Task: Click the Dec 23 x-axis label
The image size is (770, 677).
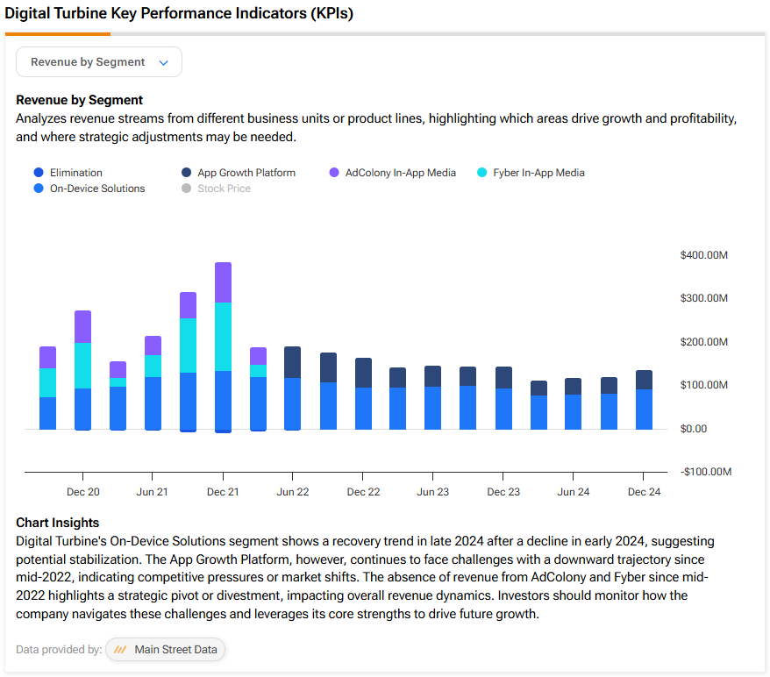Action: (x=503, y=492)
